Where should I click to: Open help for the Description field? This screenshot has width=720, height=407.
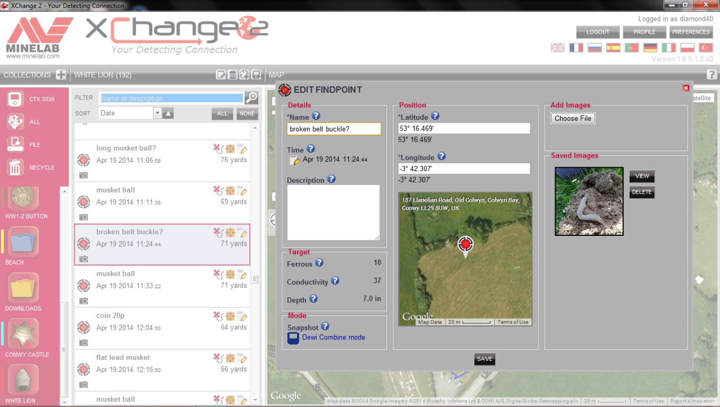pos(331,179)
